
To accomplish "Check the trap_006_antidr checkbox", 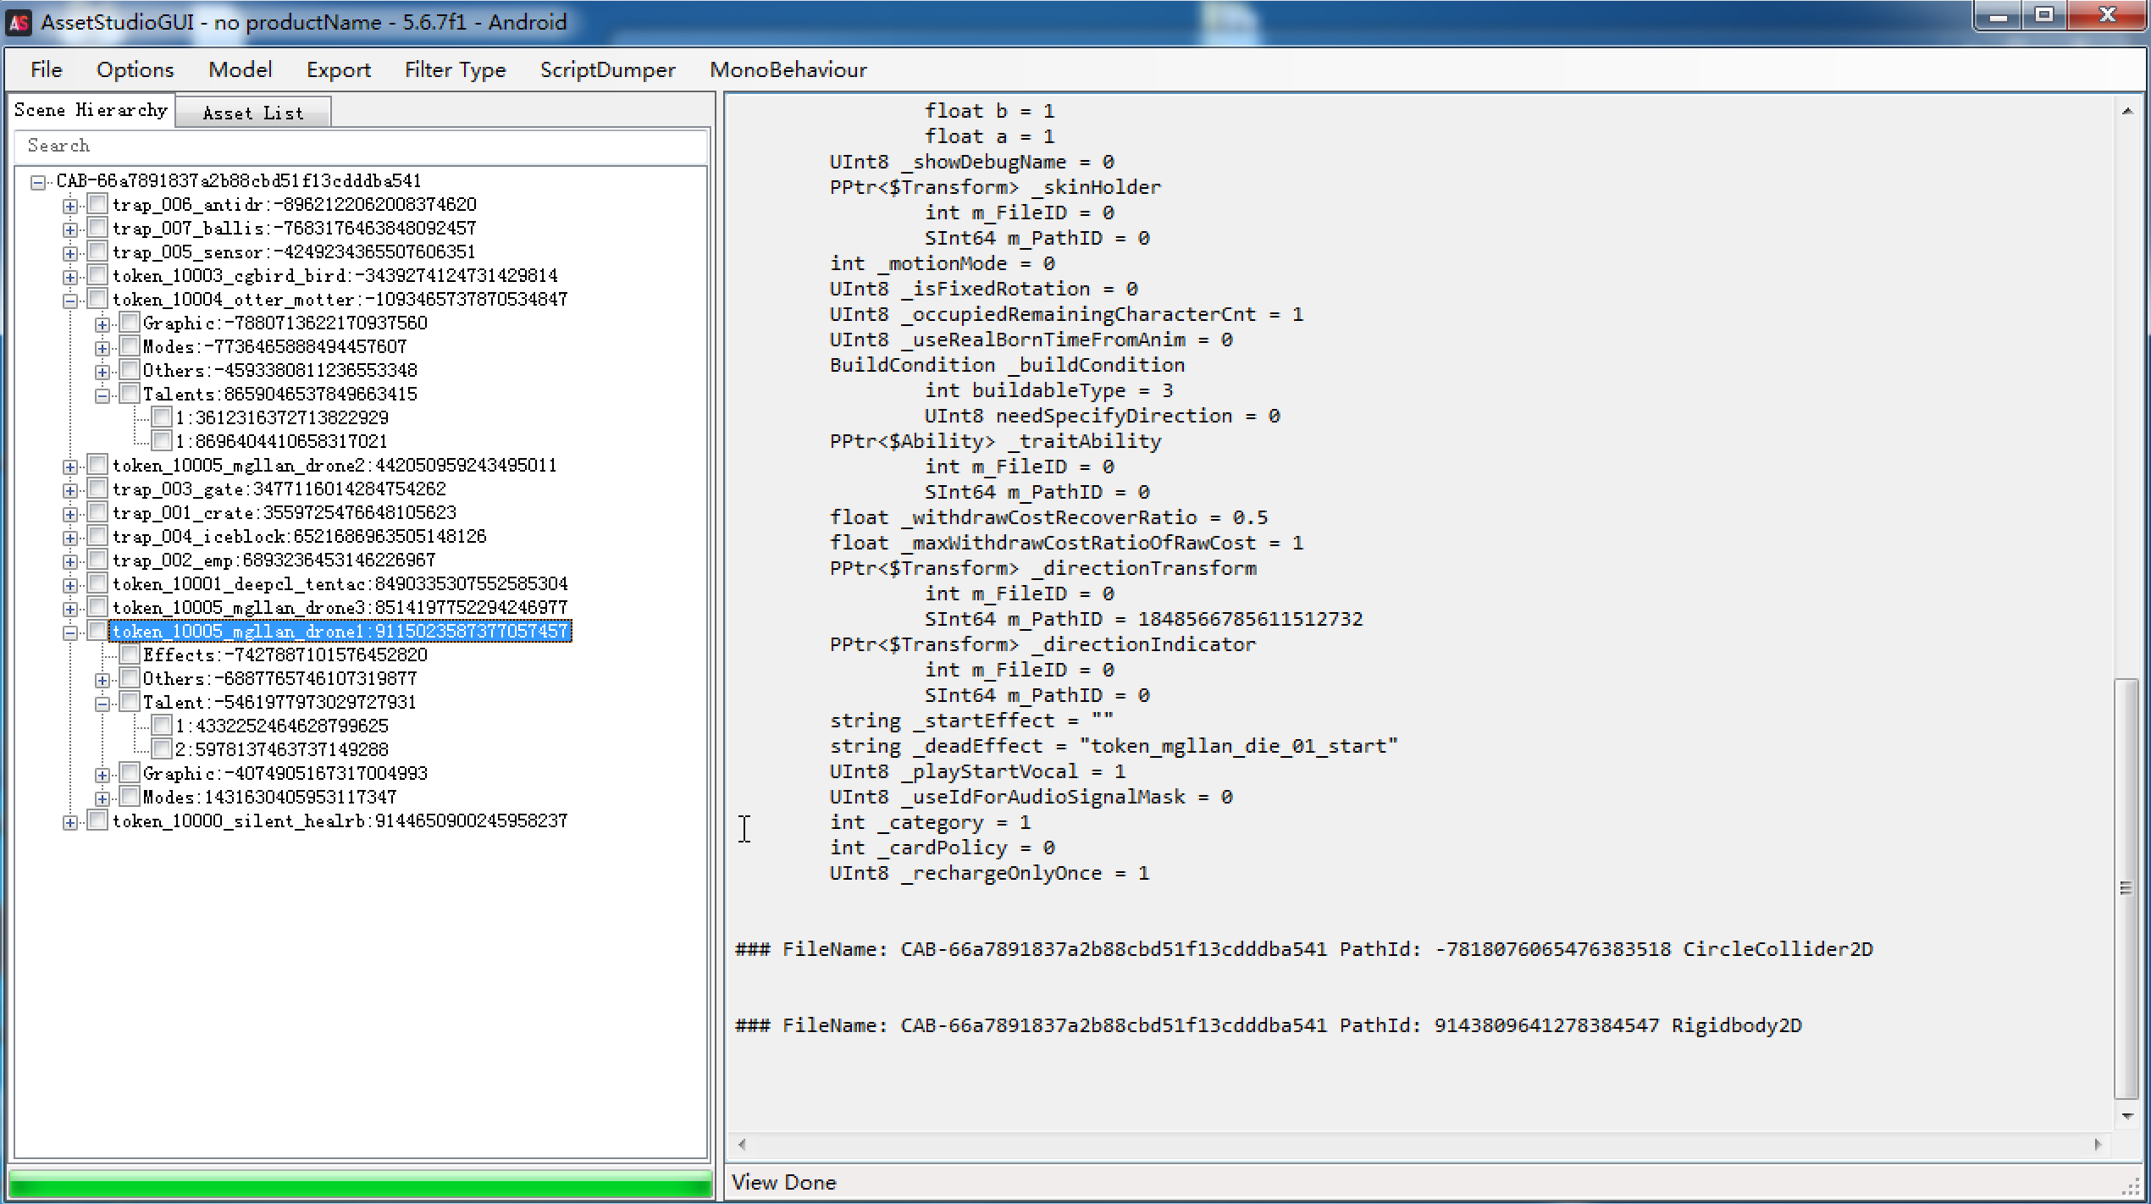I will coord(98,204).
